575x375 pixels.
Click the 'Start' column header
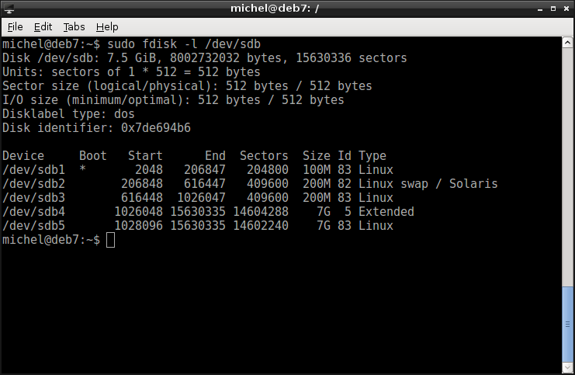pyautogui.click(x=145, y=155)
